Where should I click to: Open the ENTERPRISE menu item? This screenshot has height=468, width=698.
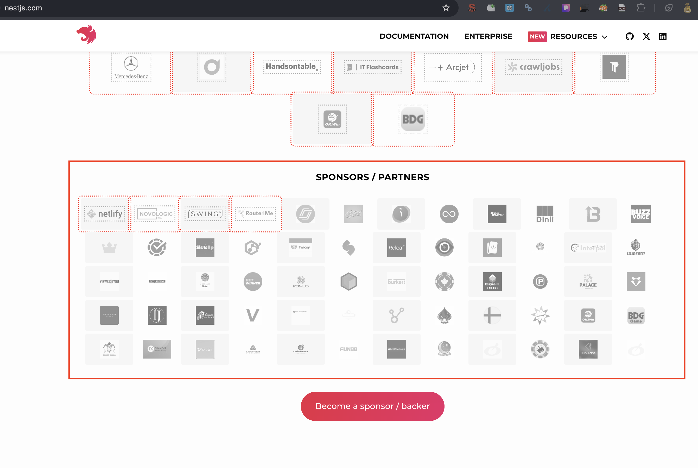(x=488, y=36)
